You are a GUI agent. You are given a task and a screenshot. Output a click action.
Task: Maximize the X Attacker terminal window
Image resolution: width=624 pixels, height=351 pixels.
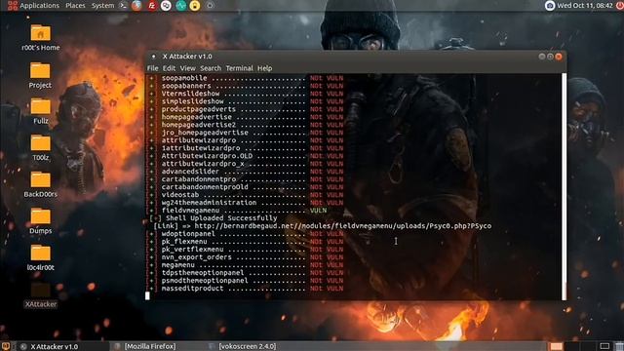550,57
